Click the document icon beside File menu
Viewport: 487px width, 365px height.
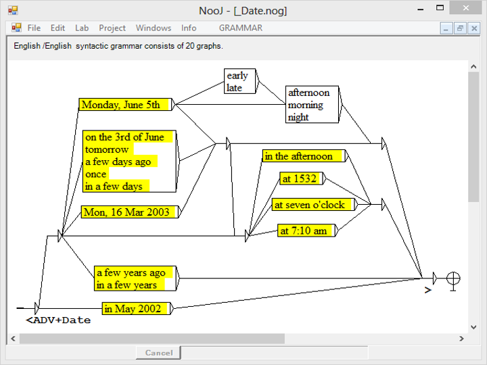(x=16, y=28)
